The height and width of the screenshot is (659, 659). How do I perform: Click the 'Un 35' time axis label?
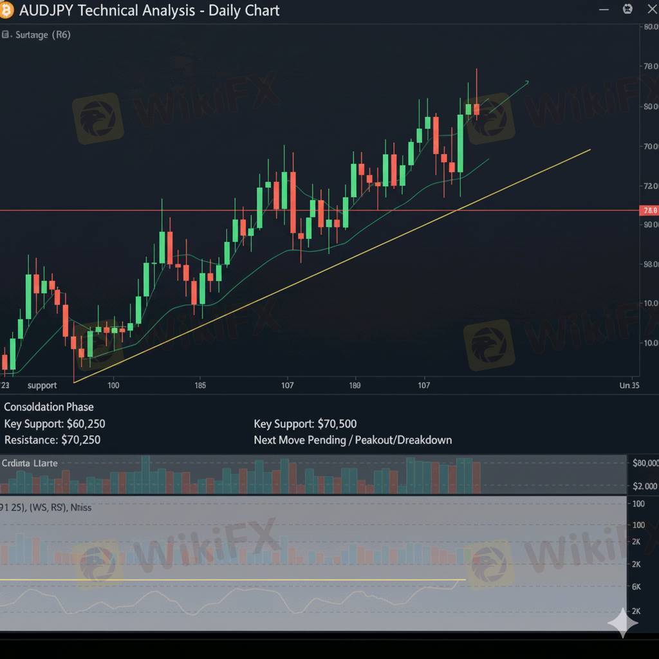click(x=629, y=385)
